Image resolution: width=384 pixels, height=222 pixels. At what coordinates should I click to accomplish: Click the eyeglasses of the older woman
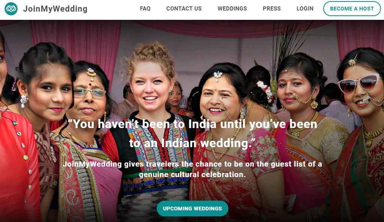[x=90, y=93]
